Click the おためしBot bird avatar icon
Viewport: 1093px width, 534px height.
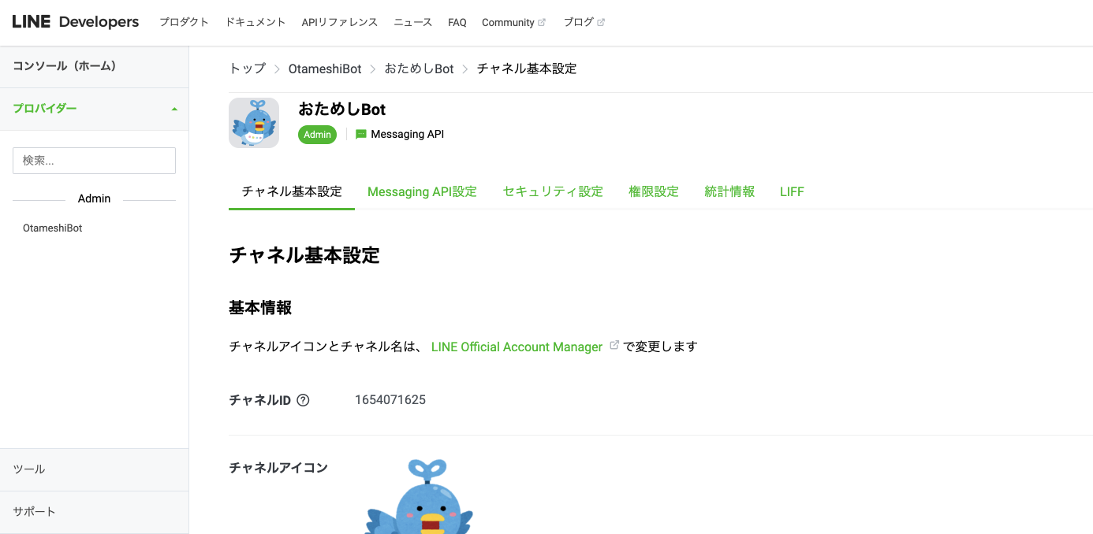click(254, 123)
